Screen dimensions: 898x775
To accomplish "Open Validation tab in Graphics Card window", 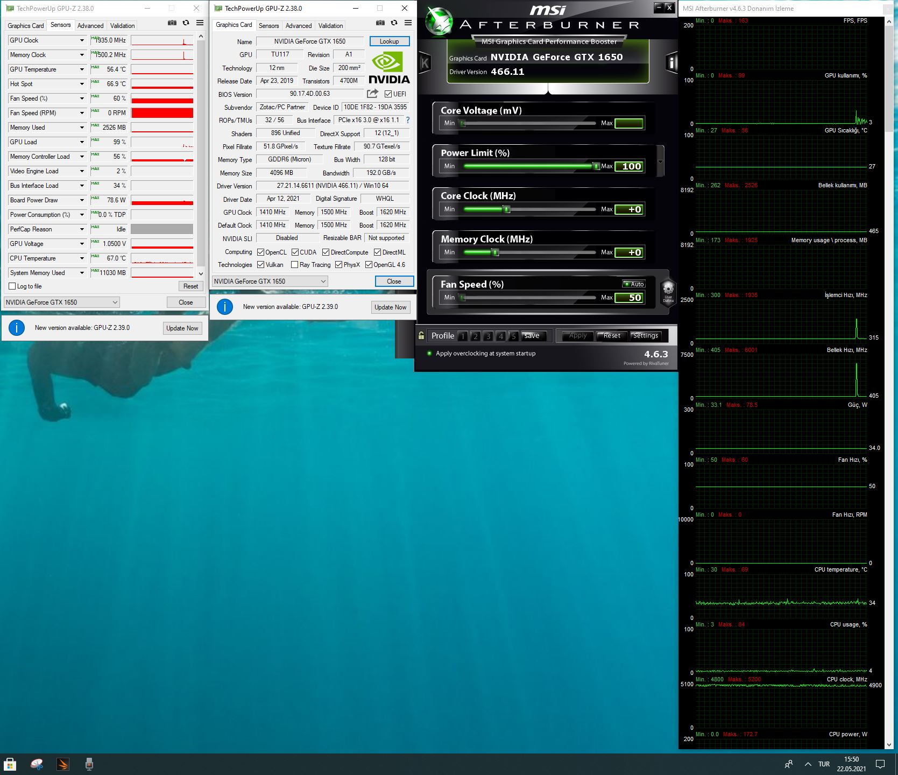I will pos(330,25).
